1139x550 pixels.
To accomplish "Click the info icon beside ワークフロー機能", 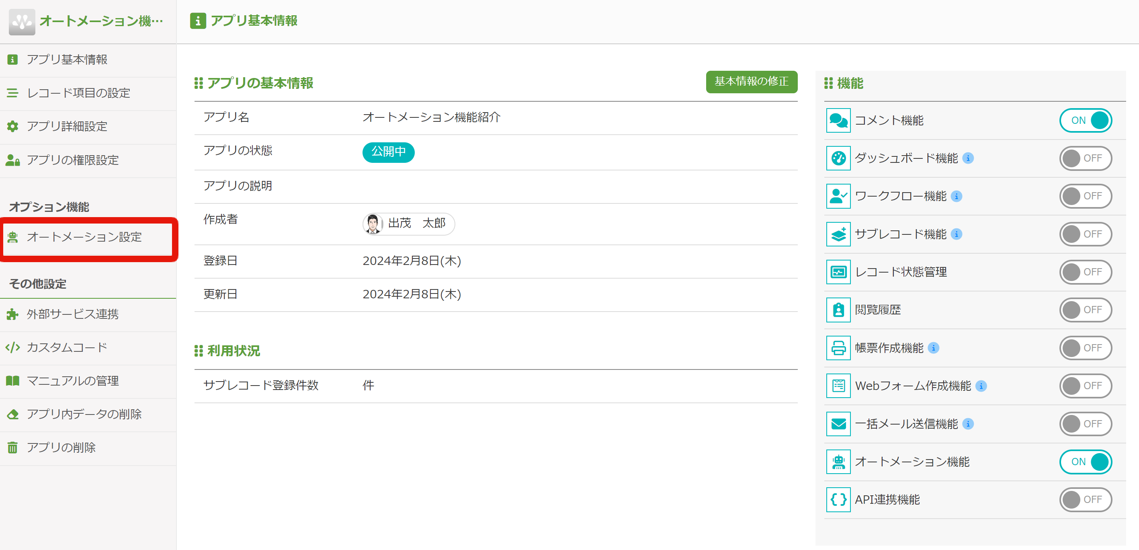I will 957,196.
